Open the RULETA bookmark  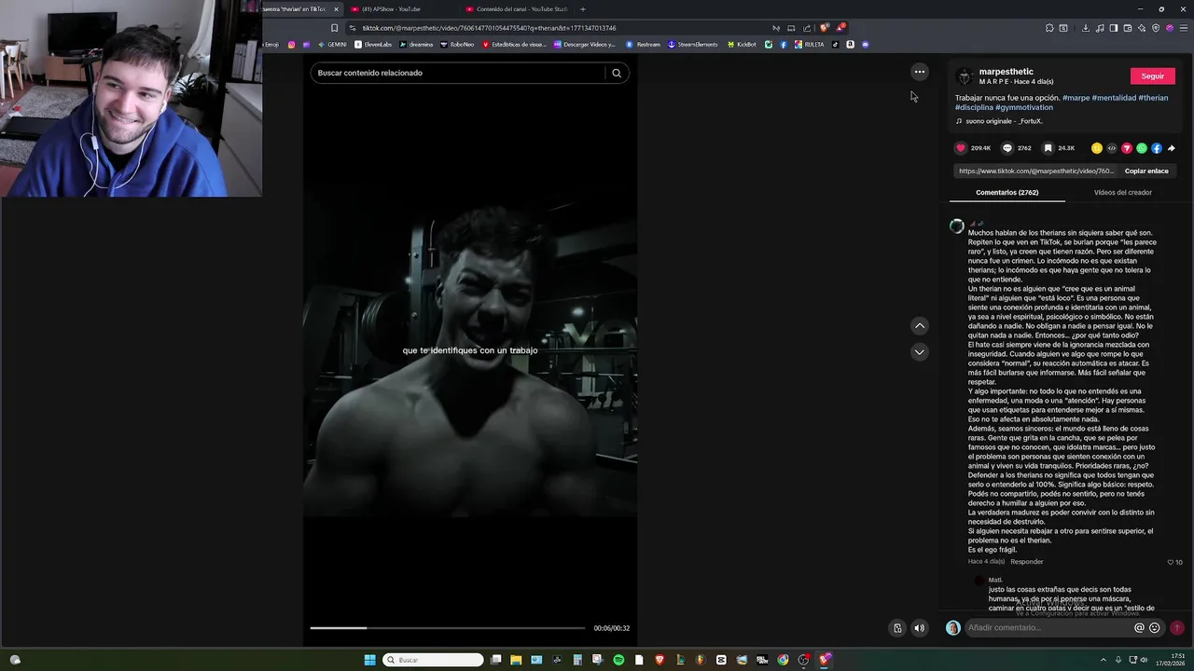click(x=809, y=45)
